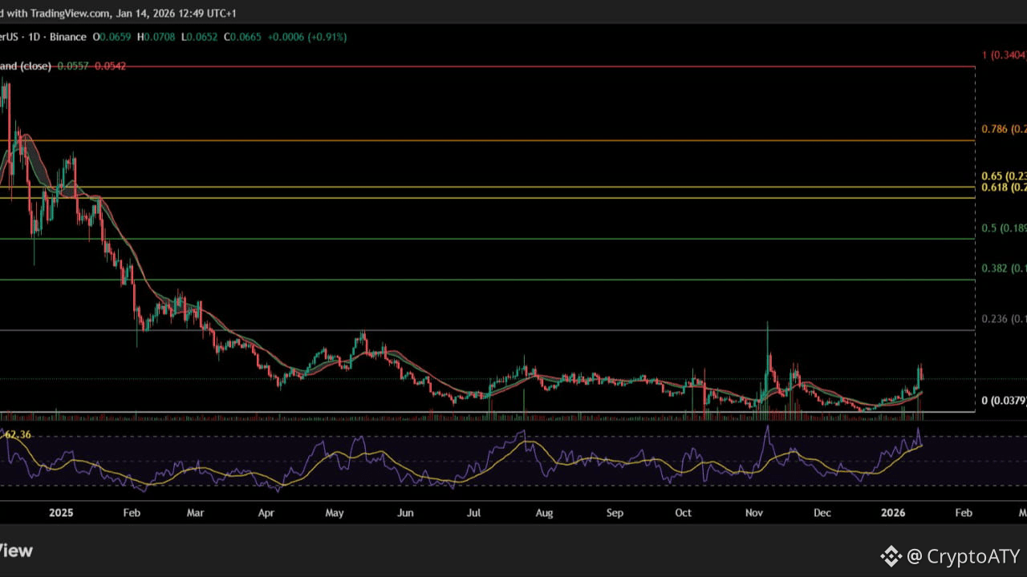The height and width of the screenshot is (577, 1027).
Task: Select the red Fibonacci 1 level label
Action: pos(1004,55)
